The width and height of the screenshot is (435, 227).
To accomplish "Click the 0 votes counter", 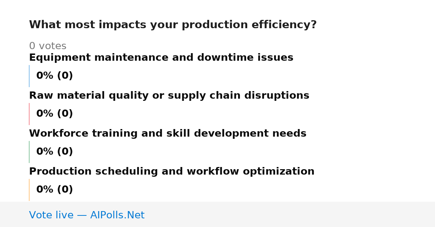I will coord(47,46).
